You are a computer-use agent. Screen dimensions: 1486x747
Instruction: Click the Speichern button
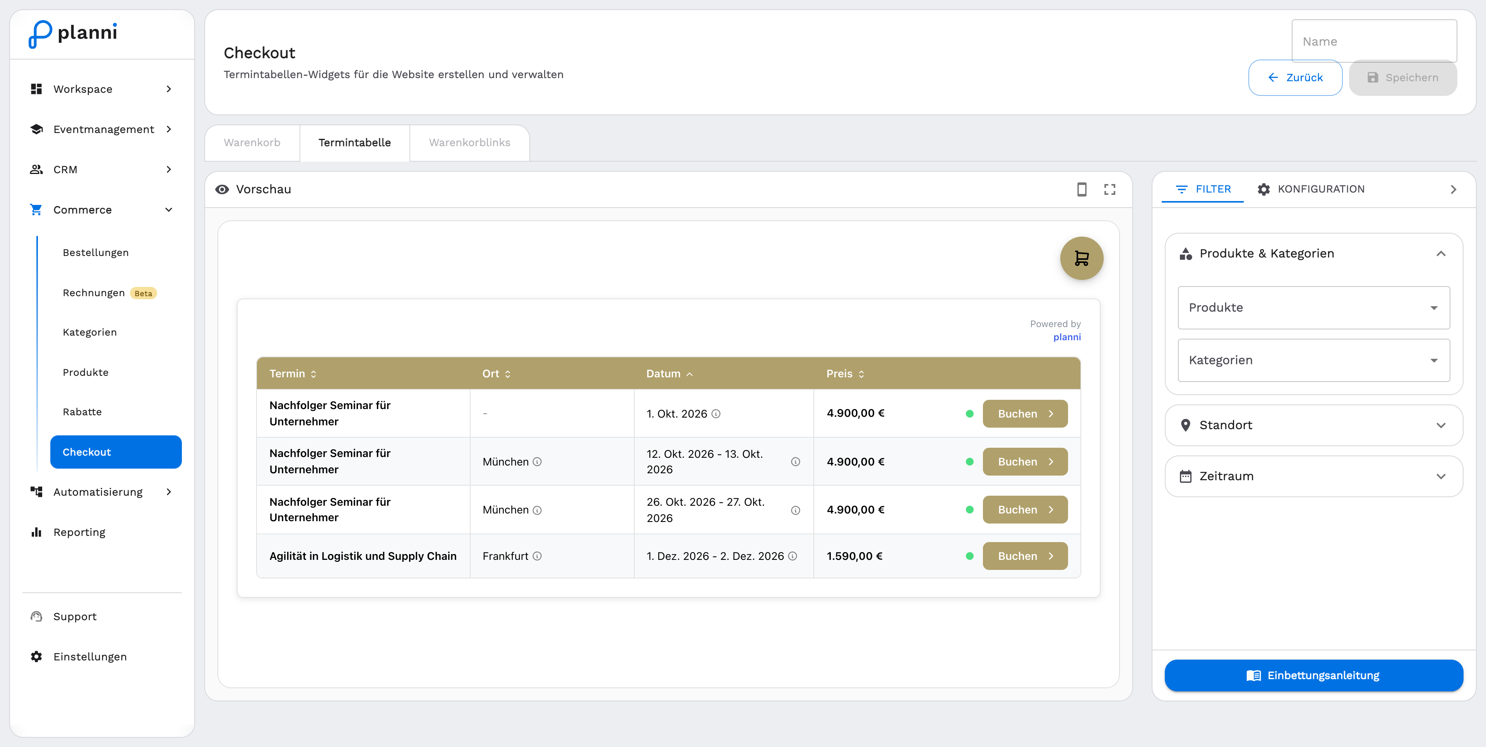1402,77
